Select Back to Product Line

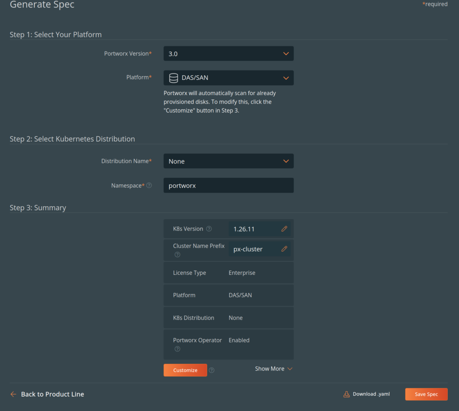(52, 394)
